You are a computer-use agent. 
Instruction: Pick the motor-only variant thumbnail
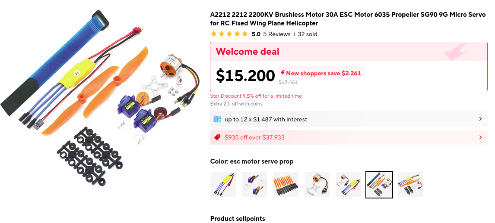click(x=317, y=185)
